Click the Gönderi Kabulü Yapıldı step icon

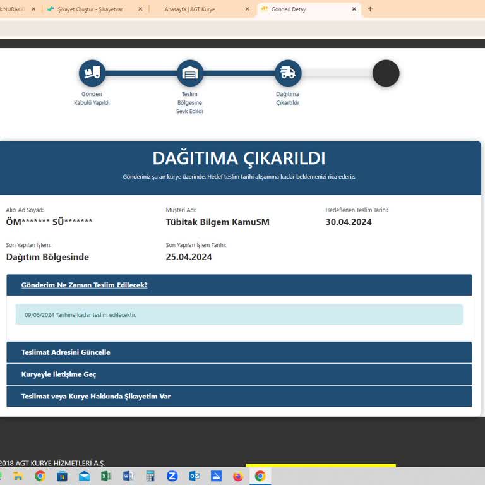[92, 73]
